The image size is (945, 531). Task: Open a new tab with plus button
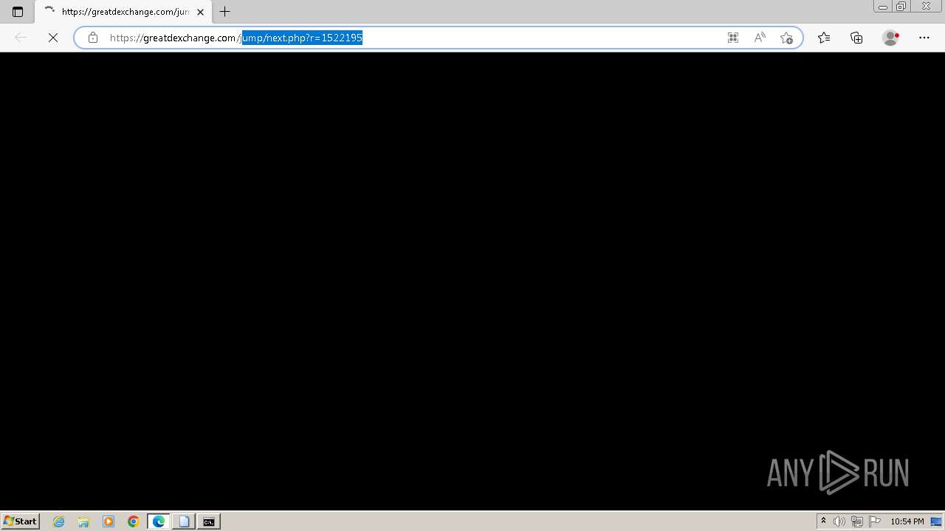pos(225,12)
